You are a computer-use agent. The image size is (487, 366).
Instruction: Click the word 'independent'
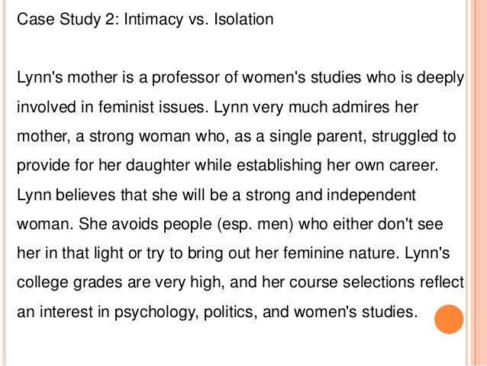point(371,196)
